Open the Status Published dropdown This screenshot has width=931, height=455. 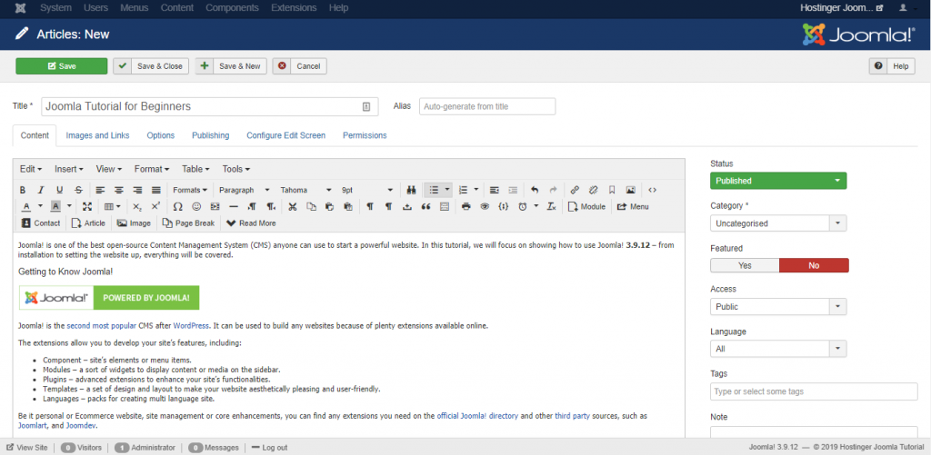pos(778,181)
